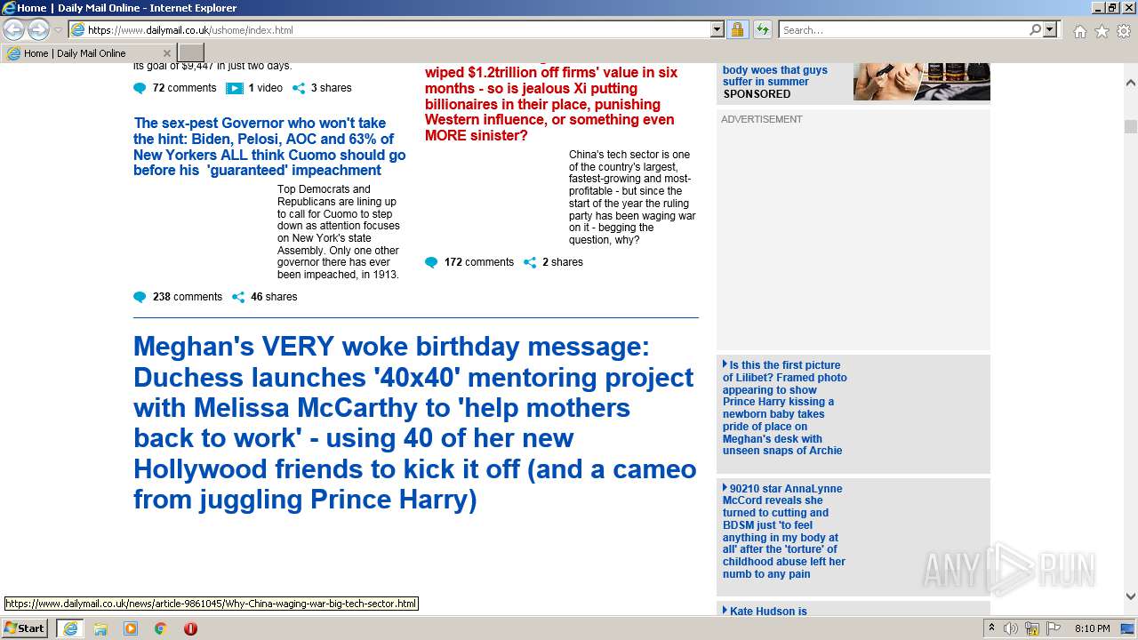Click the 238 comments bubble icon
This screenshot has width=1138, height=640.
[x=140, y=297]
